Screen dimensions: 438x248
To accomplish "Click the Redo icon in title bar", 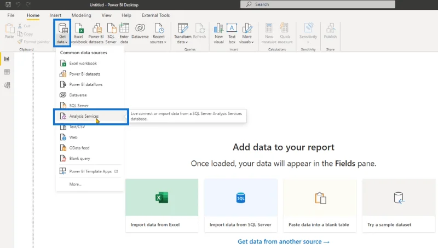I will pyautogui.click(x=28, y=5).
